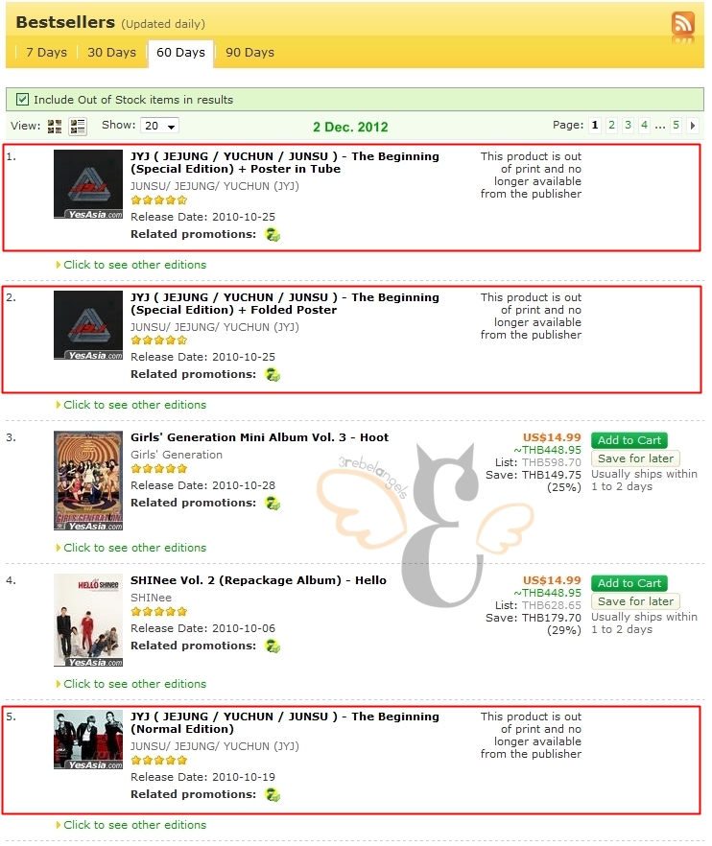712x846 pixels.
Task: Open the RSS feed icon
Action: (x=683, y=24)
